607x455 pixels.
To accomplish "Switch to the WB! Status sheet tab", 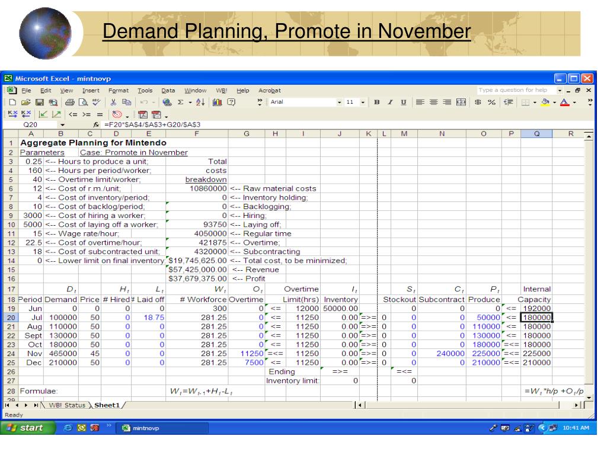I will [66, 405].
